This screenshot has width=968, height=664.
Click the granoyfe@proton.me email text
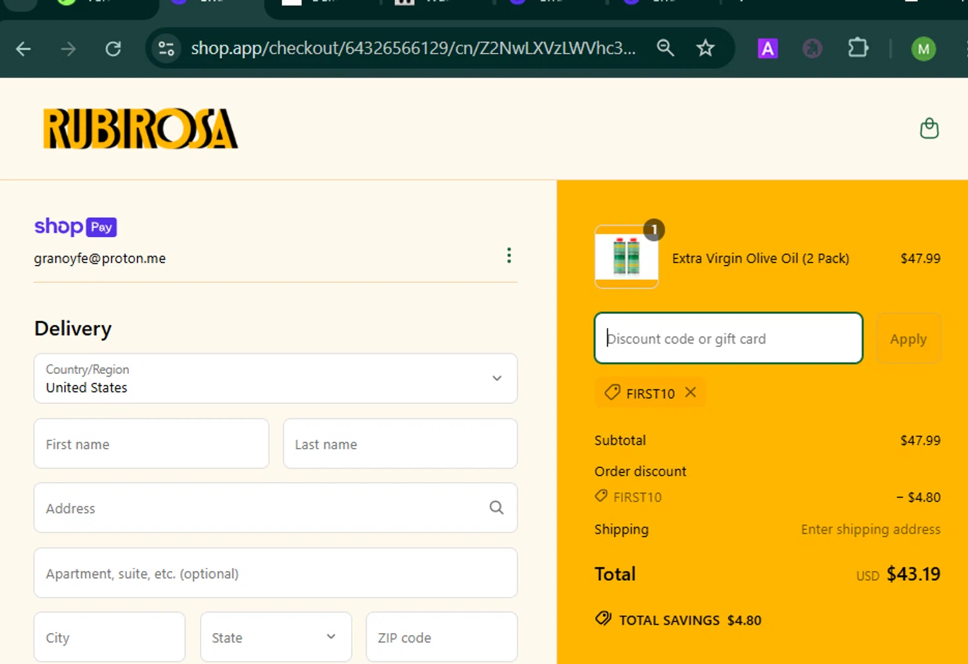100,259
